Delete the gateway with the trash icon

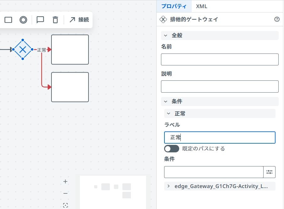click(55, 20)
